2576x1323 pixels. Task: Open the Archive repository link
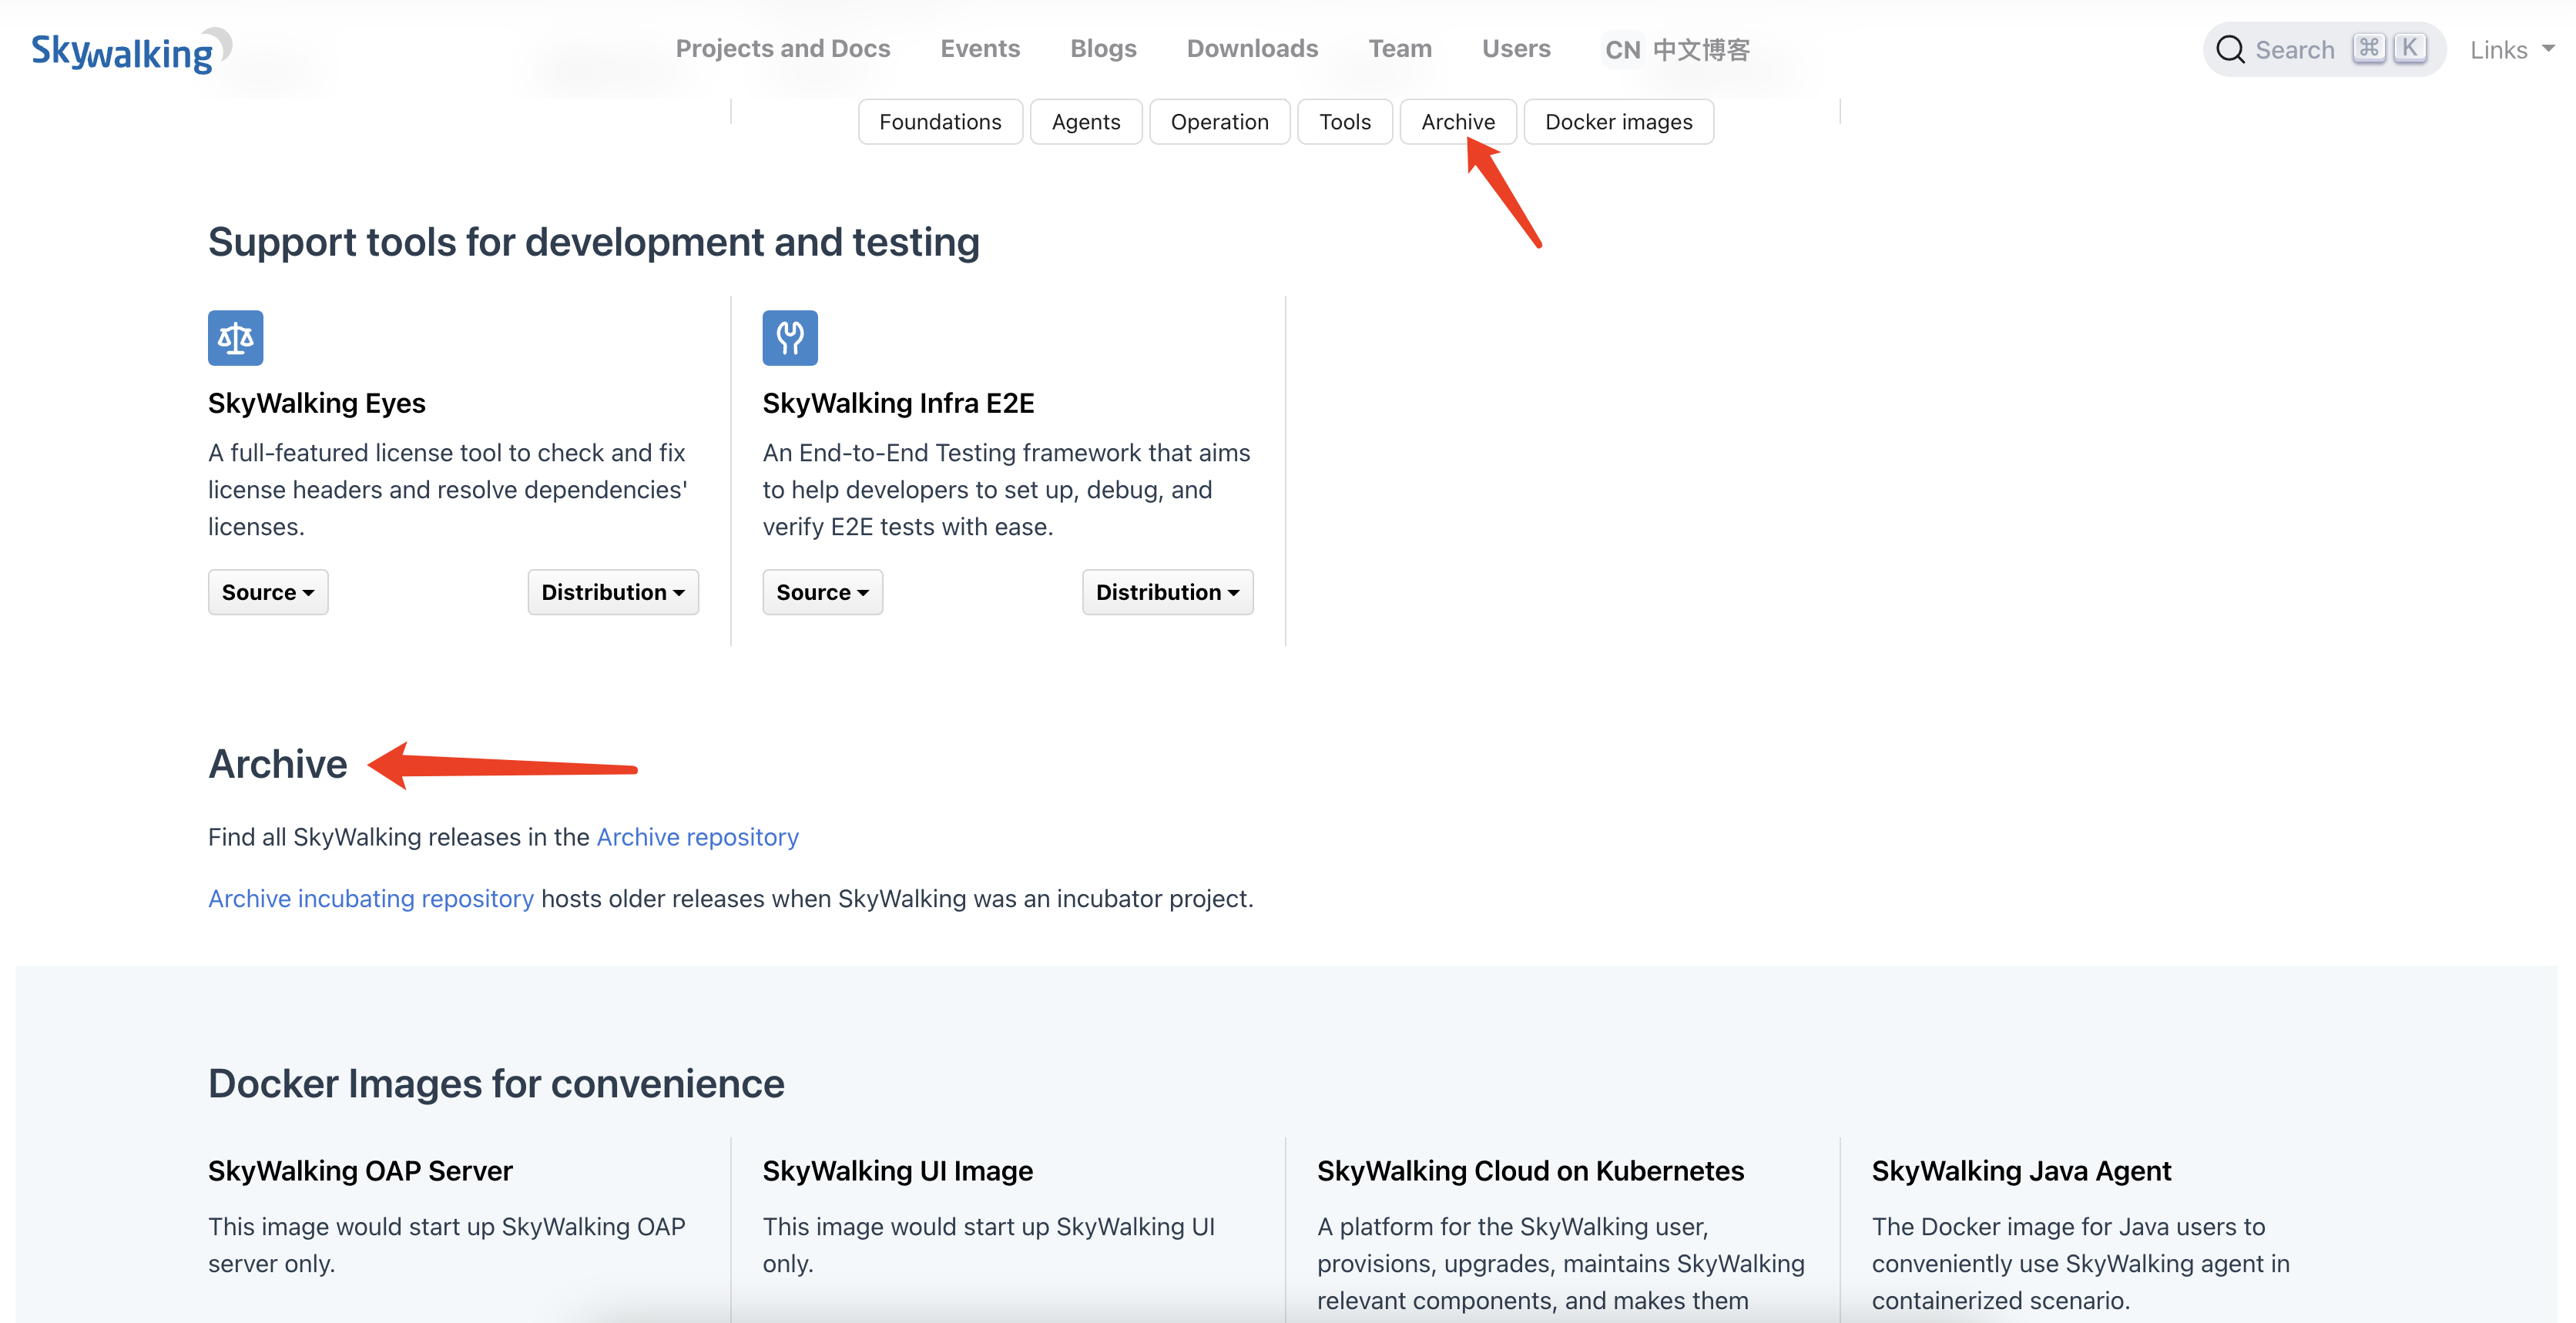pyautogui.click(x=698, y=837)
